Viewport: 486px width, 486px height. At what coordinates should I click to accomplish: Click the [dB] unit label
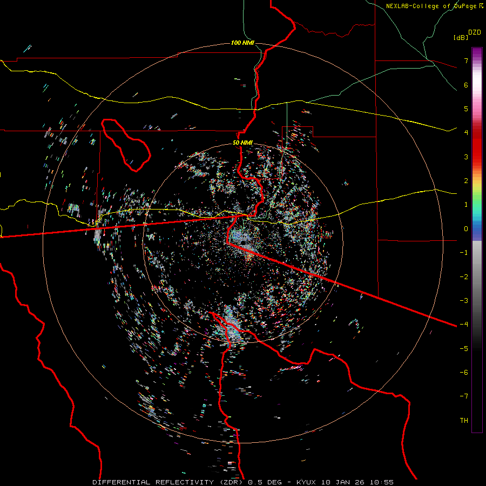click(461, 37)
